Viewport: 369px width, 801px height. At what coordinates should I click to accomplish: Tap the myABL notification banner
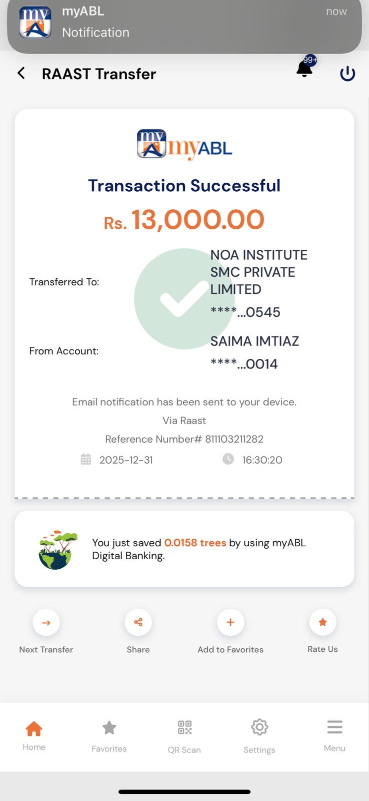click(184, 23)
